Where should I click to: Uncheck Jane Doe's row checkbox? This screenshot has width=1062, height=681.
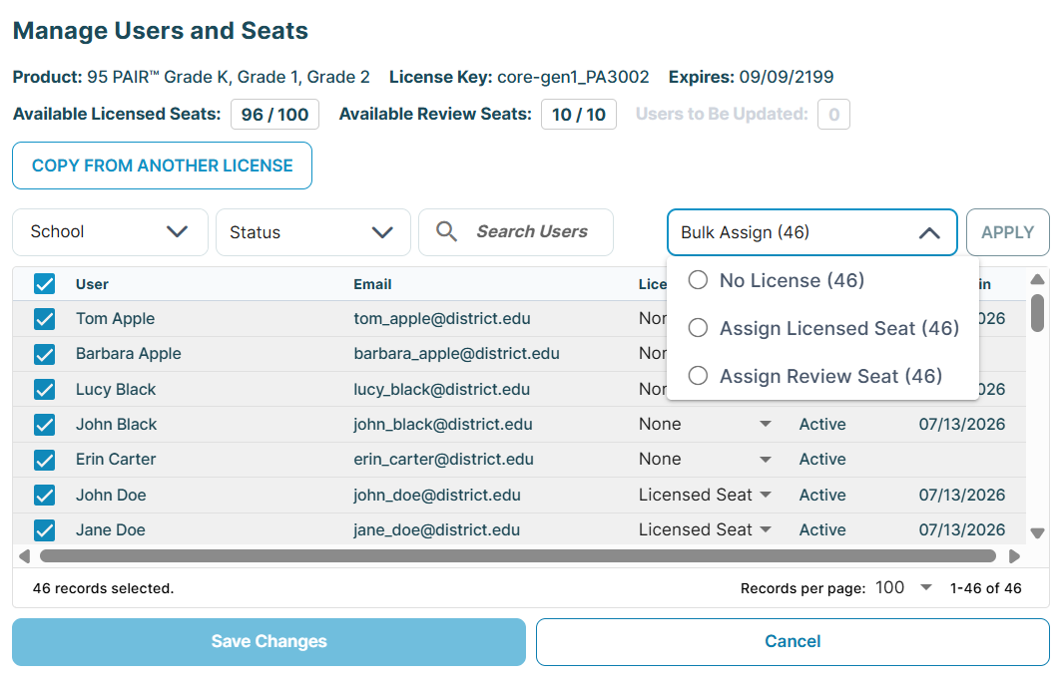[x=45, y=530]
